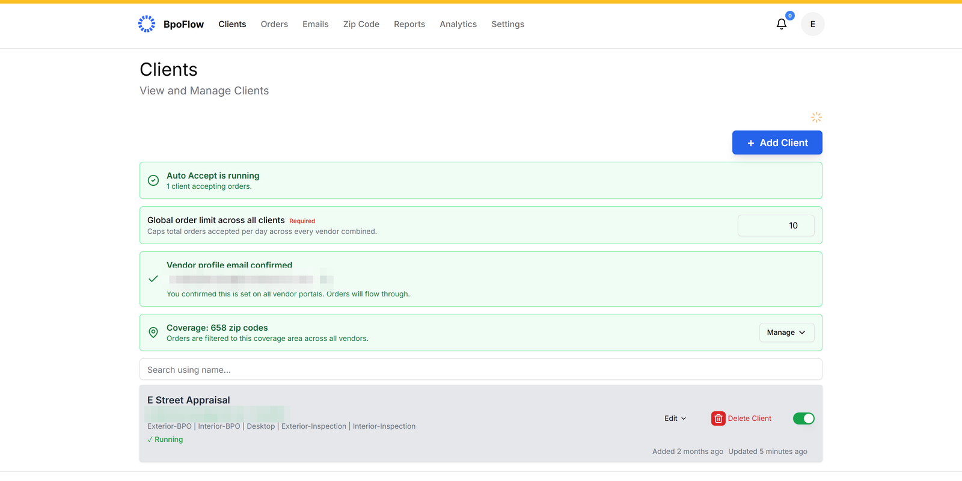Click Delete Client label
962x481 pixels.
[x=749, y=418]
